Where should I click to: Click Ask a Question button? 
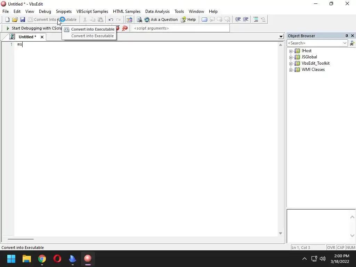pyautogui.click(x=161, y=19)
